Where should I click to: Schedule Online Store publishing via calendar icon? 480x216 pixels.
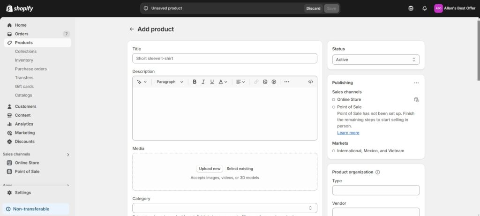tap(416, 100)
